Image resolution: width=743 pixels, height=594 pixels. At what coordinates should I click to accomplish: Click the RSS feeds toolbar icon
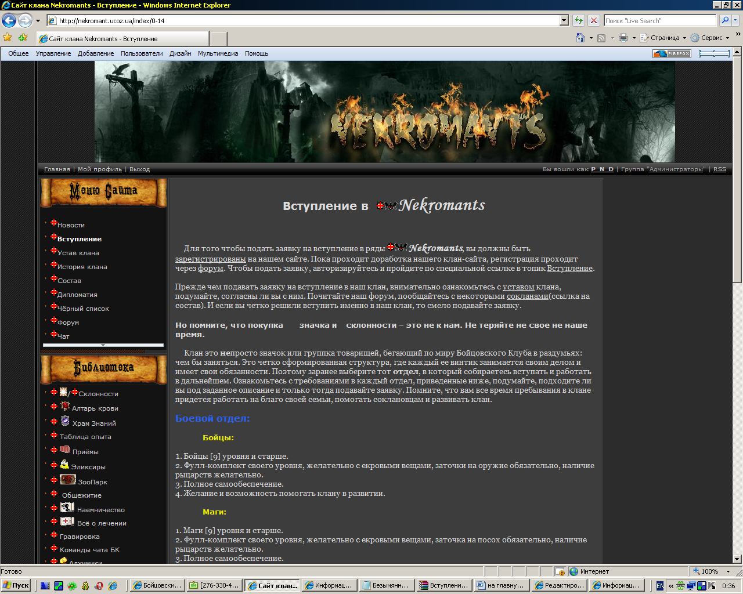(601, 38)
